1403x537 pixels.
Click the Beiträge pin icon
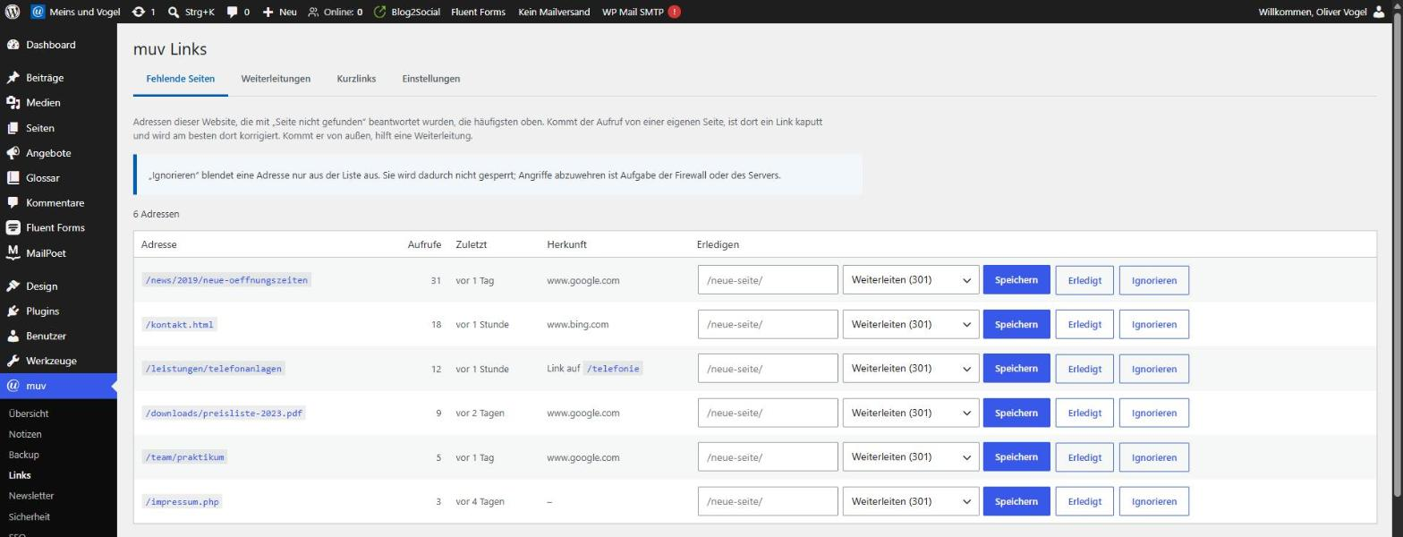(13, 78)
